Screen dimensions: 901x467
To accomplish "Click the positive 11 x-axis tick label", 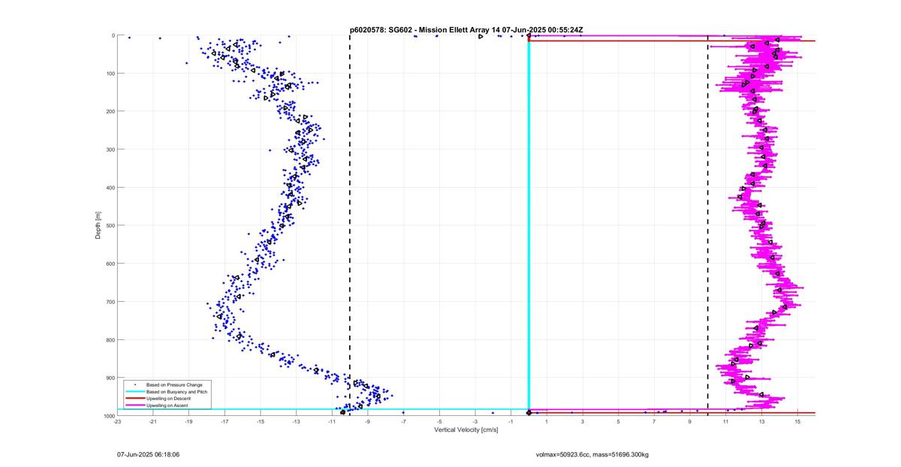I will click(726, 421).
